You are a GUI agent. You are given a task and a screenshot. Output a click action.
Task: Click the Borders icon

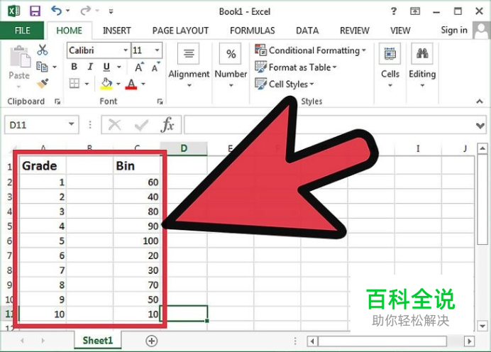pos(75,84)
